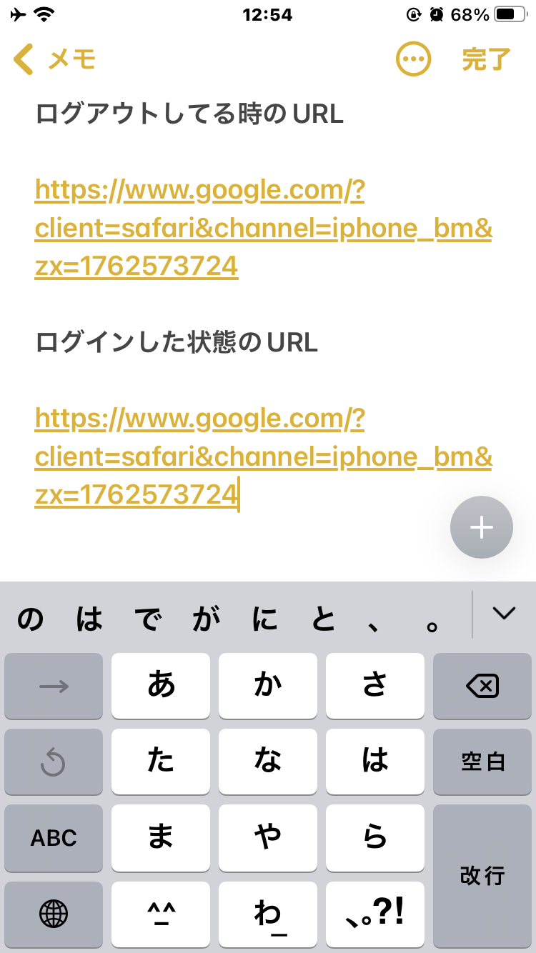The width and height of the screenshot is (536, 953).
Task: Expand the keyboard suggestions chevron
Action: tap(505, 613)
